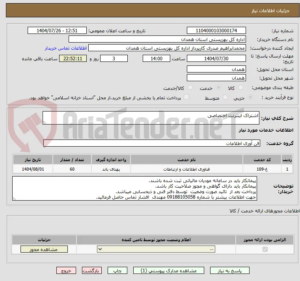Click the unit cell پهنای باند
The height and width of the screenshot is (281, 300).
(x=111, y=169)
